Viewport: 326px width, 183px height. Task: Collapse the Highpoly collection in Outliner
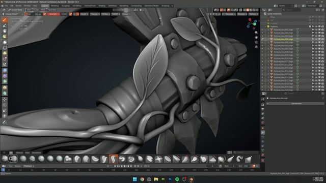click(x=265, y=26)
